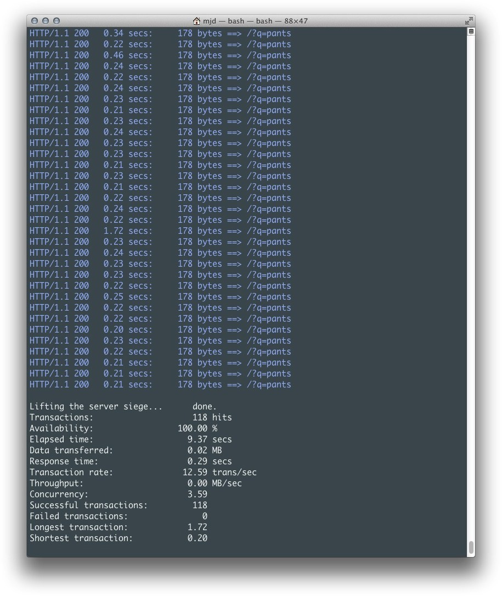Click the 0.46 secs response line

click(160, 55)
